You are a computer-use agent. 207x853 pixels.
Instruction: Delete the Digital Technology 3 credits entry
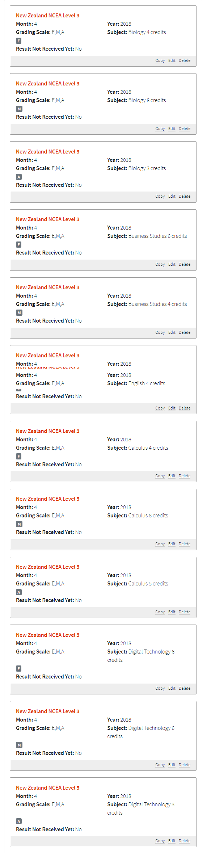click(185, 841)
